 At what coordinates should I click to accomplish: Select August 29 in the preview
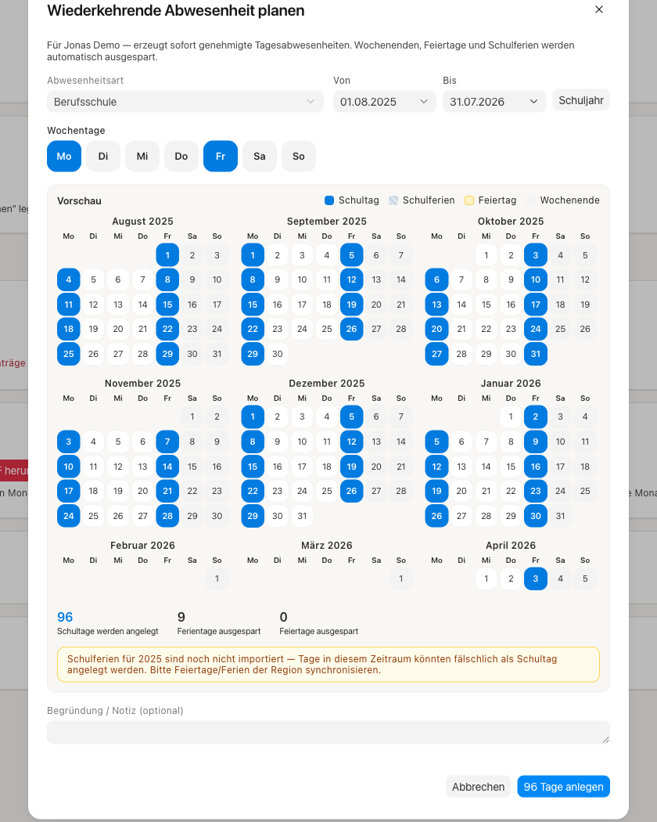click(x=167, y=354)
